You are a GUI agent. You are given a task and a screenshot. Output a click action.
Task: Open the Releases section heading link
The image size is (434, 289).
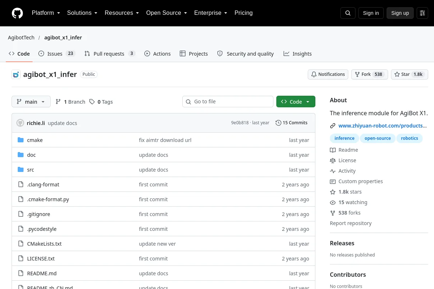click(x=342, y=243)
